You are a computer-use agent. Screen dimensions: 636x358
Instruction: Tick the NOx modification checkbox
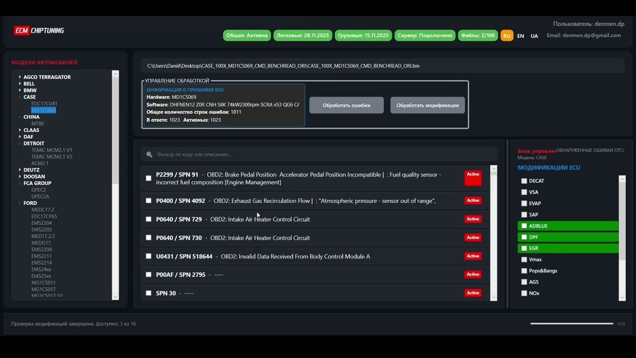524,293
